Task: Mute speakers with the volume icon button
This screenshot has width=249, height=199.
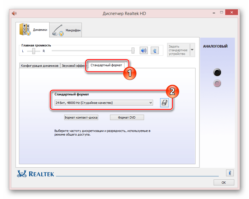Action: (x=144, y=50)
